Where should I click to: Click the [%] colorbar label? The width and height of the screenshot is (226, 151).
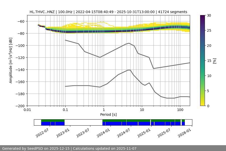click(x=214, y=61)
